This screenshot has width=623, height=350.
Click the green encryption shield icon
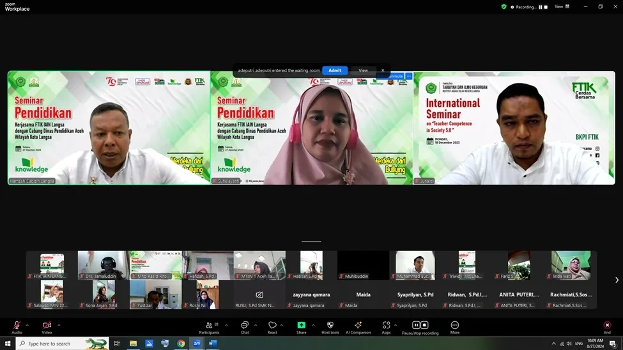504,7
